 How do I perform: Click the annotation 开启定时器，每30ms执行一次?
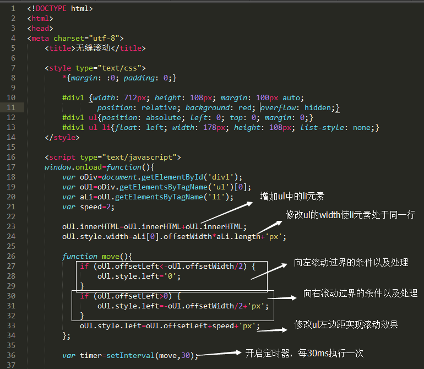tap(305, 353)
